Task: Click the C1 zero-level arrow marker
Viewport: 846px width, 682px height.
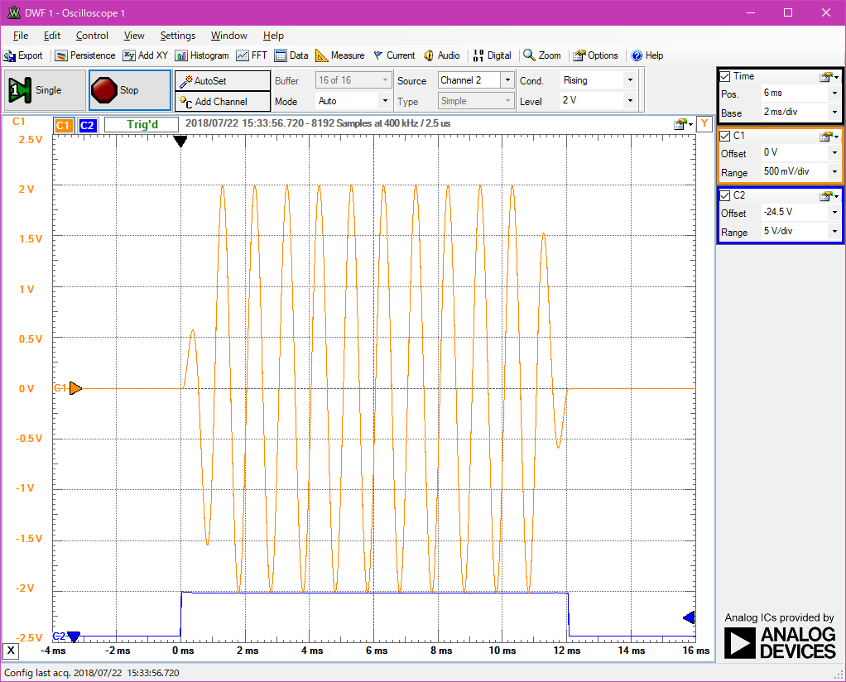Action: tap(75, 388)
